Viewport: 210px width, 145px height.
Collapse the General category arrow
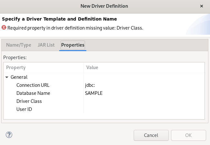coord(7,77)
